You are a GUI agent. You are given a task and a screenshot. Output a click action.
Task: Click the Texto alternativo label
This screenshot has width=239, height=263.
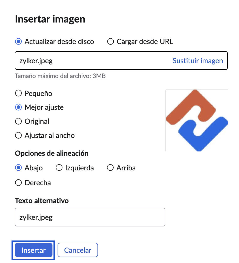(42, 201)
